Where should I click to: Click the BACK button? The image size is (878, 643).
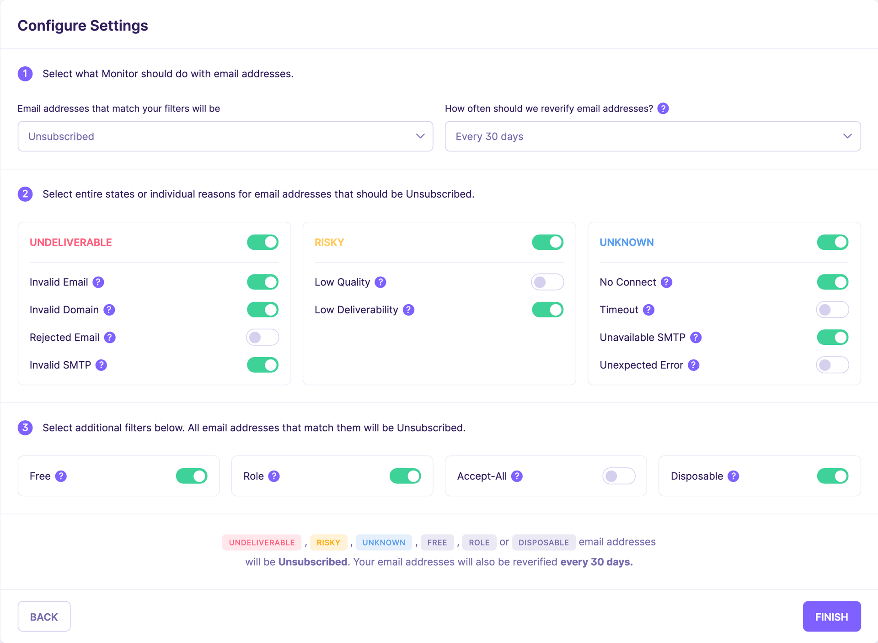click(44, 616)
